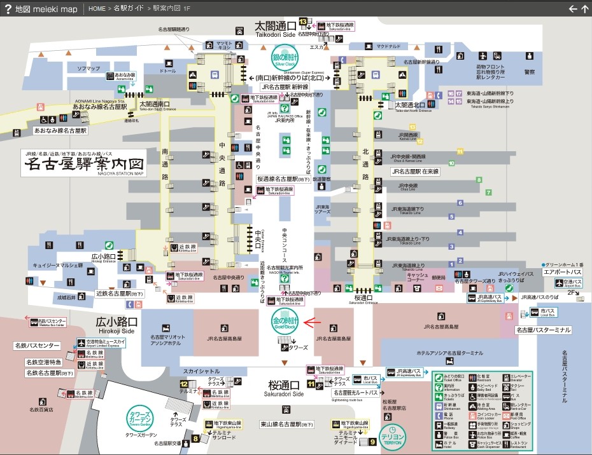Open 名駅ガイド in the breadcrumb

[129, 8]
